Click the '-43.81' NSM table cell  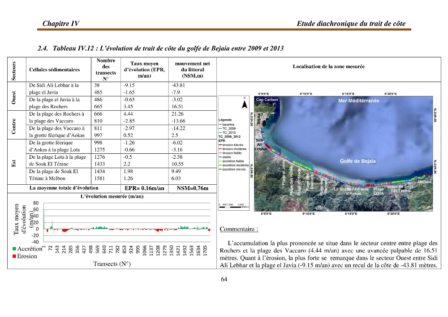[x=178, y=85]
